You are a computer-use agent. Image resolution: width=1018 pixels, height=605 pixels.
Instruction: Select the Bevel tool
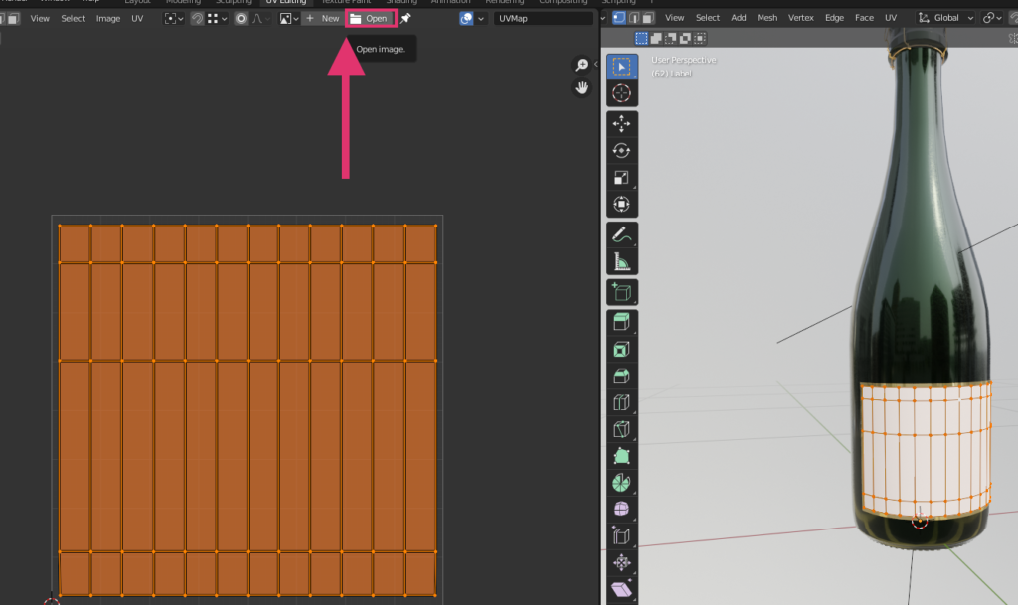click(622, 377)
